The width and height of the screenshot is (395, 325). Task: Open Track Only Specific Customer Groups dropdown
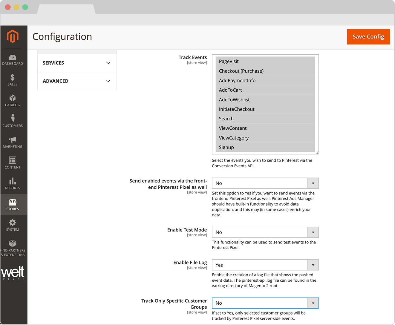click(265, 303)
